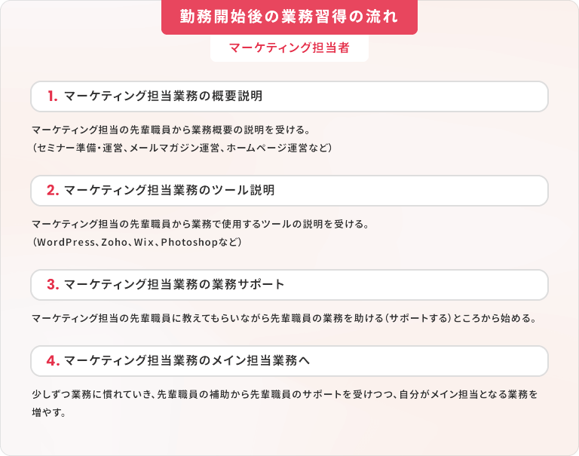Image resolution: width=579 pixels, height=456 pixels.
Task: Click step 4 heading マーケティング担当業務のメイン担当業務へ
Action: (x=187, y=360)
